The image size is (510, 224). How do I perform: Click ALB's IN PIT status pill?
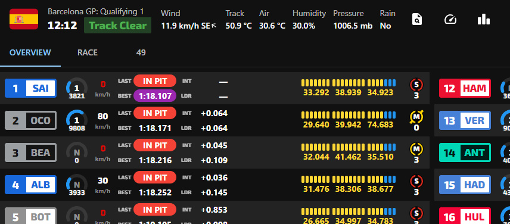pos(155,177)
